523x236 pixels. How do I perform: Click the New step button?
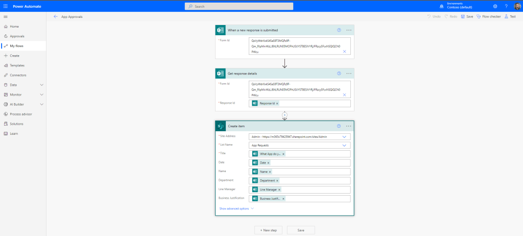point(268,230)
